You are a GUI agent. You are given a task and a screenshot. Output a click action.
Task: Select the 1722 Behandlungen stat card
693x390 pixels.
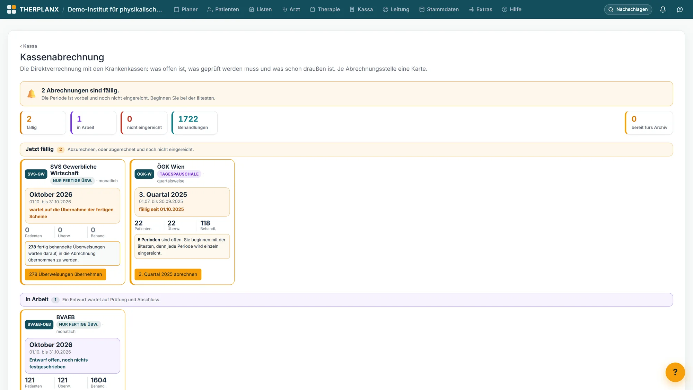point(194,123)
